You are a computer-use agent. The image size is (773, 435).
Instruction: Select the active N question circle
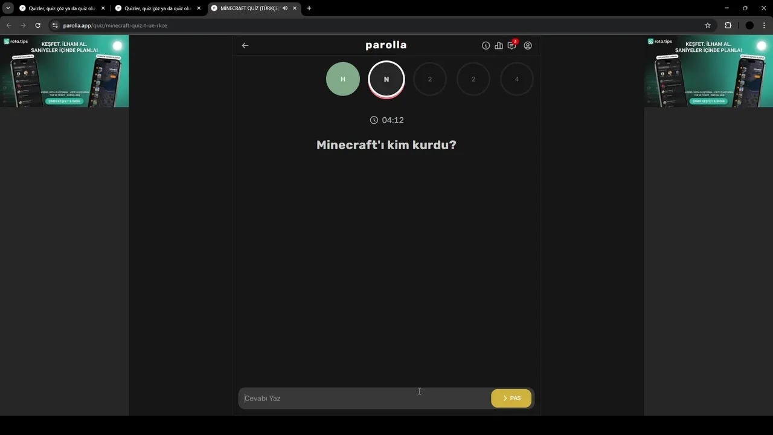386,79
